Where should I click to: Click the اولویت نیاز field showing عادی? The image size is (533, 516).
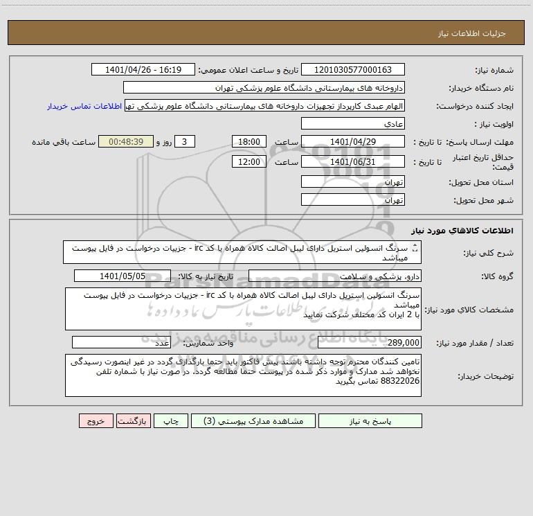pyautogui.click(x=353, y=123)
